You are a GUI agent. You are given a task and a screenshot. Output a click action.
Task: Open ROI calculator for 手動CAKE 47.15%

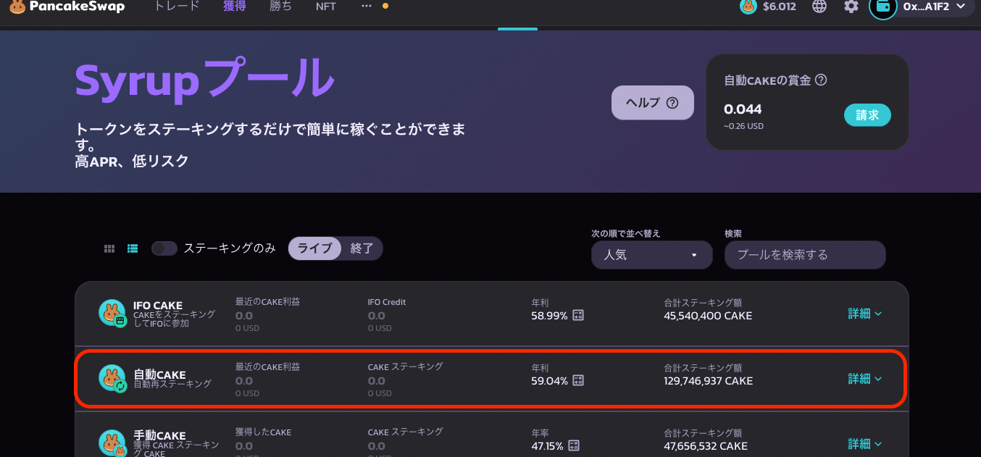click(x=574, y=445)
